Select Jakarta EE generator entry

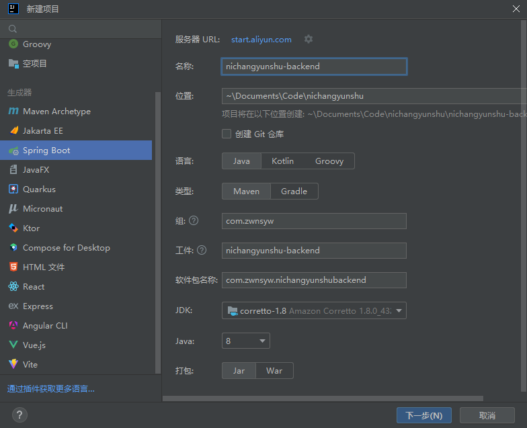point(76,130)
